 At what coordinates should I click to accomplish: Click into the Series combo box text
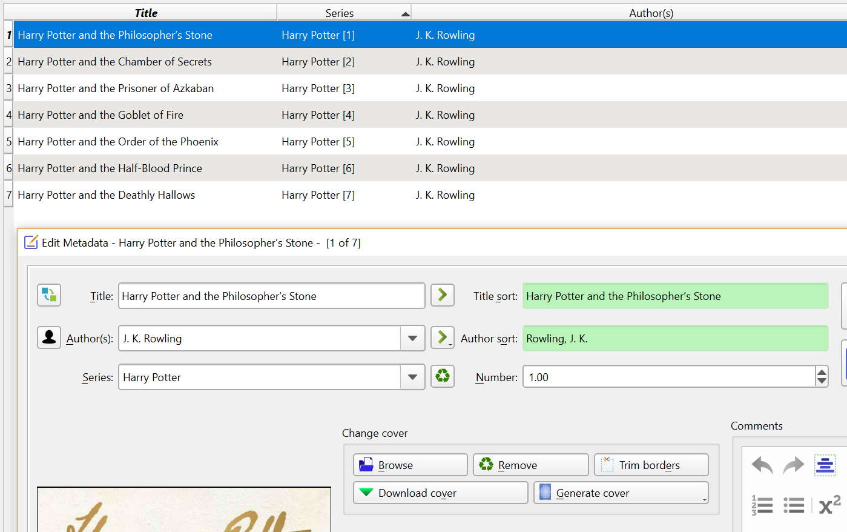260,377
